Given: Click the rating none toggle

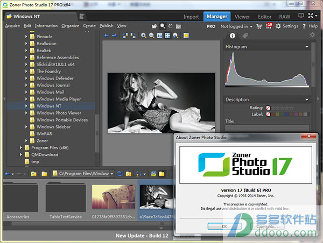Looking at the screenshot, I should (x=268, y=108).
